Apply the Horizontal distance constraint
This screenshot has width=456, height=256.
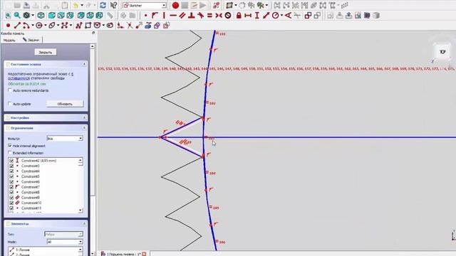[x=248, y=16]
